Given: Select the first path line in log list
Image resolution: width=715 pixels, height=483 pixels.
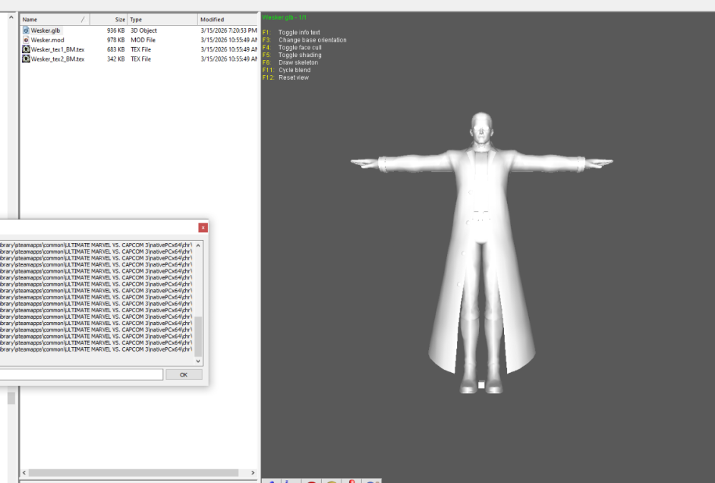Looking at the screenshot, I should (96, 245).
